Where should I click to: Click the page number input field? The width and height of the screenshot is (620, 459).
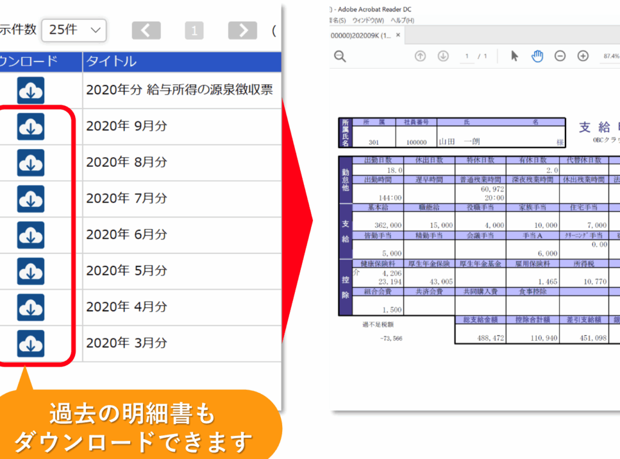click(467, 56)
